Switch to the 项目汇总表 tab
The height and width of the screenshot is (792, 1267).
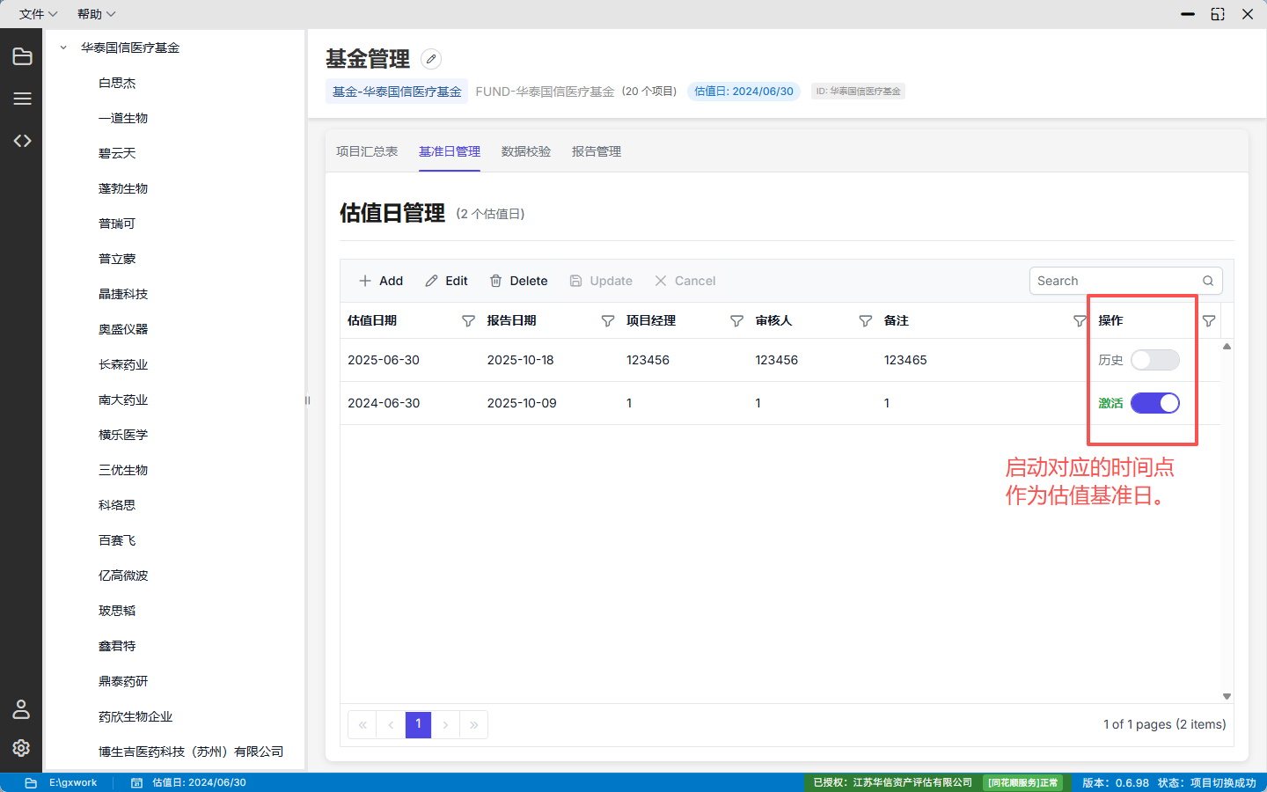point(367,151)
